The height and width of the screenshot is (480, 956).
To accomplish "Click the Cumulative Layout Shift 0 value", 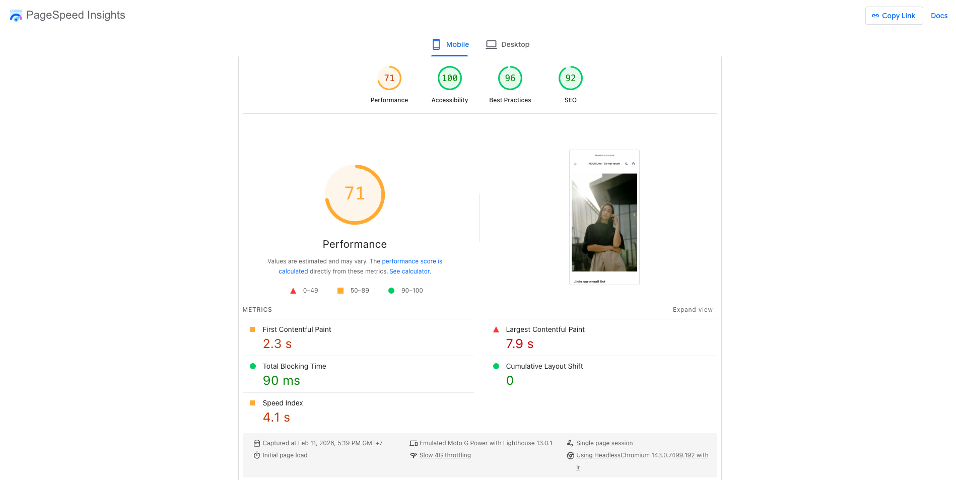I will click(510, 381).
